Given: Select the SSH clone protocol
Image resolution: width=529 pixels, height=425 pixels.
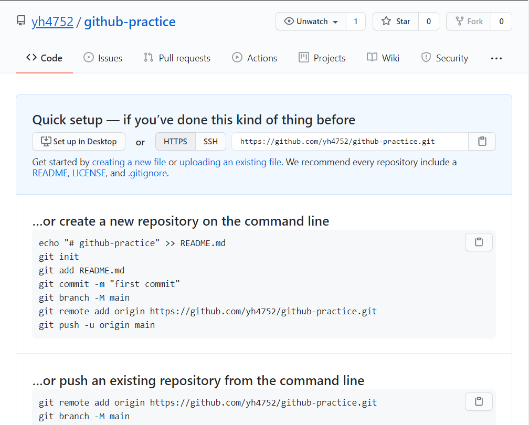Looking at the screenshot, I should pyautogui.click(x=210, y=141).
